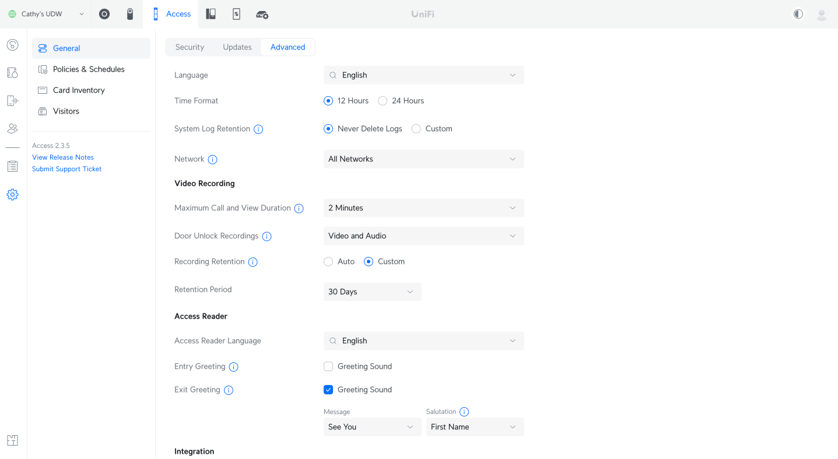Open the user account avatar
Viewport: 838px width, 459px height.
(x=822, y=15)
